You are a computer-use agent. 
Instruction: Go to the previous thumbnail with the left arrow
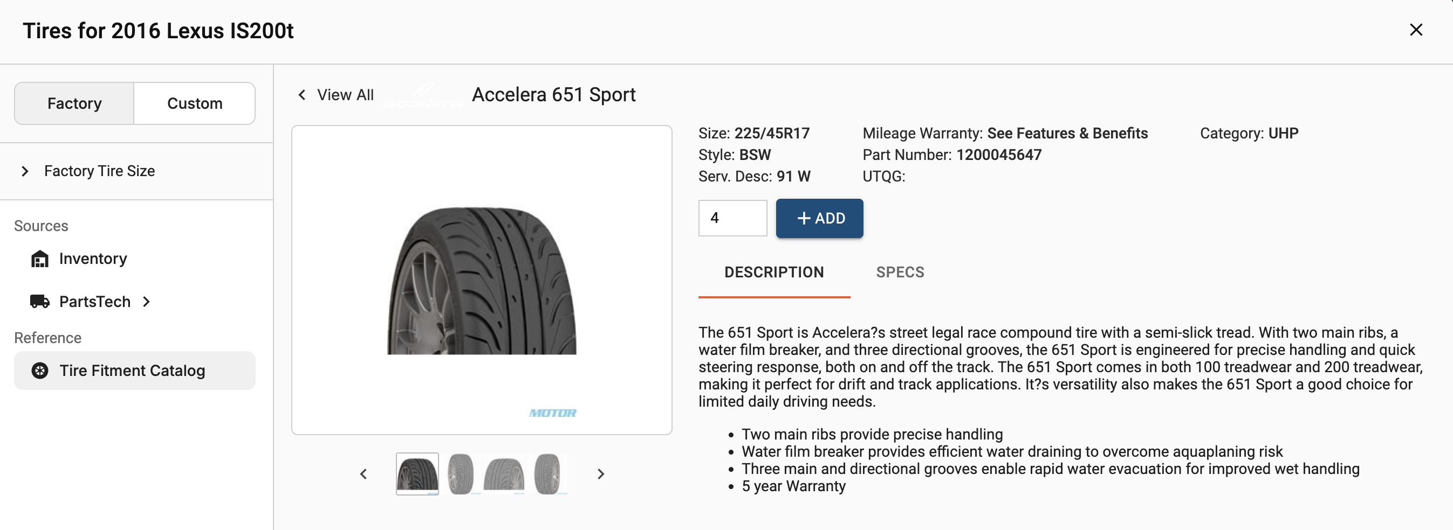pos(364,474)
